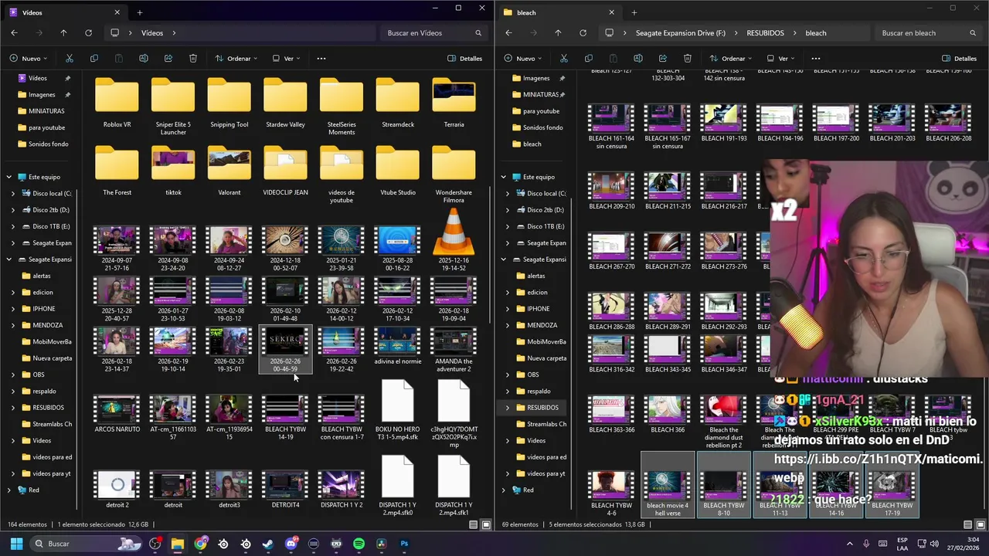
Task: Switch bleach window to large thumbnails view
Action: coord(981,524)
